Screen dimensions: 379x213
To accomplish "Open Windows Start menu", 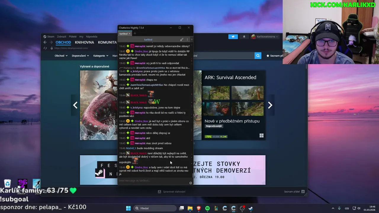I will coord(128,208).
